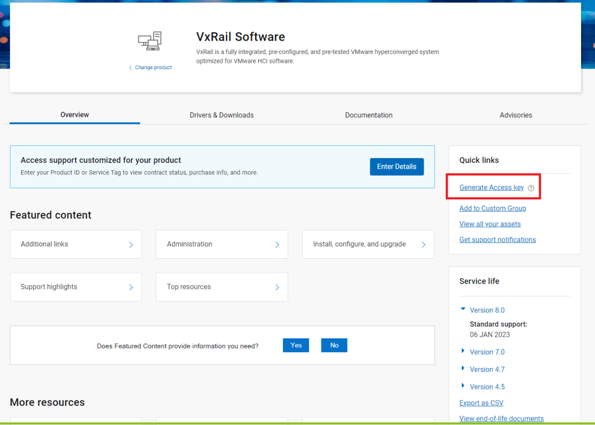
Task: Click the arrow icon on Top resources card
Action: (x=277, y=287)
